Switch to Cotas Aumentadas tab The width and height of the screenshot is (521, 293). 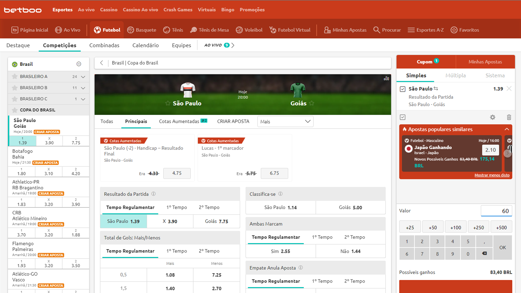[183, 121]
